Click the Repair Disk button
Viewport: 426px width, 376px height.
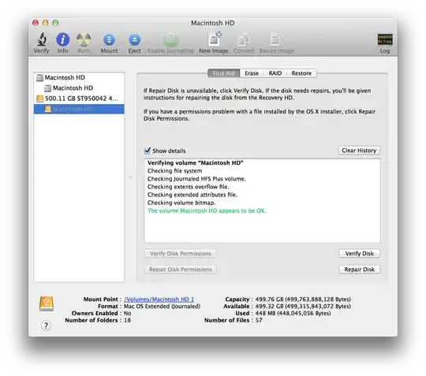pyautogui.click(x=359, y=270)
